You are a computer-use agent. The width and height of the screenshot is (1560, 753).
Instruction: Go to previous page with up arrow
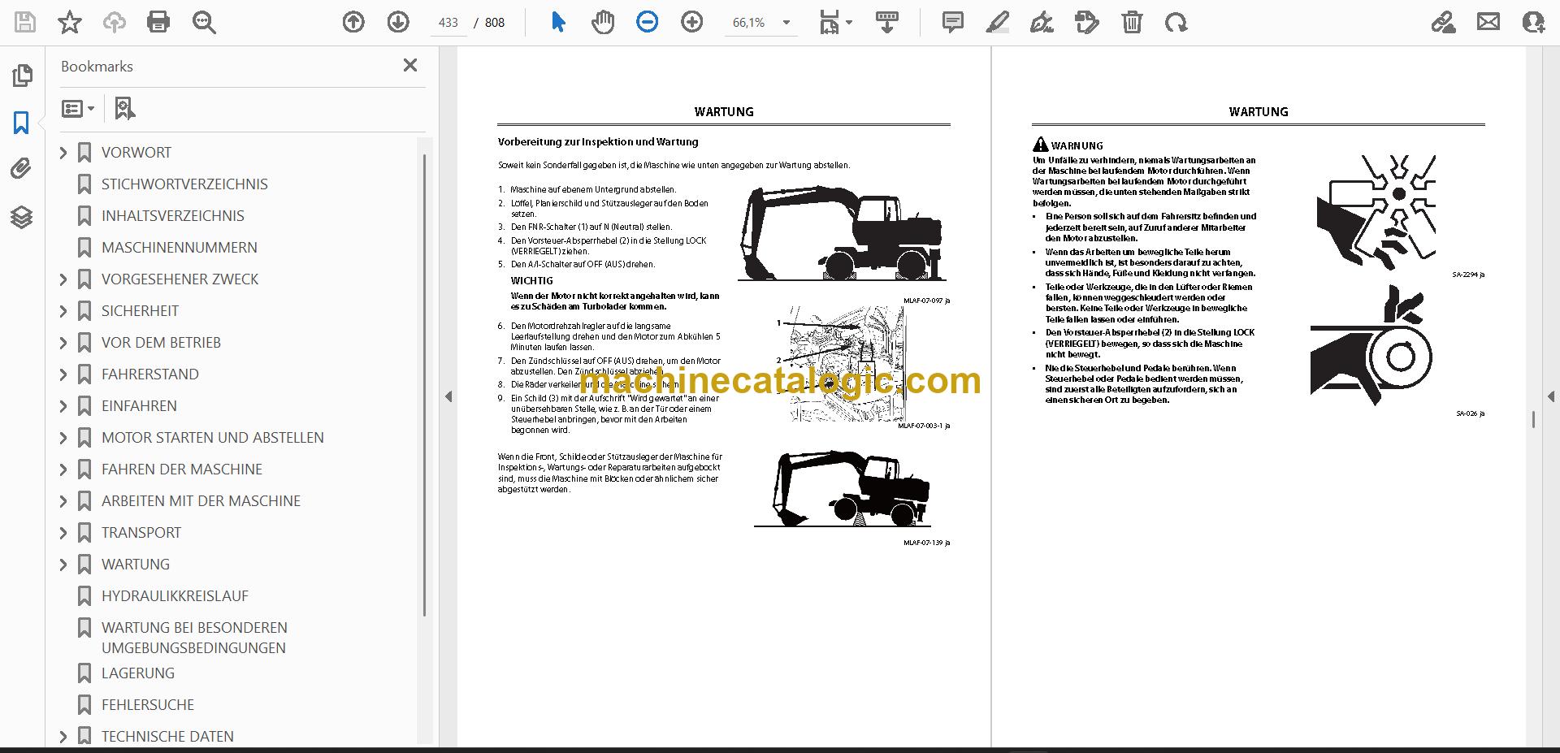tap(353, 22)
